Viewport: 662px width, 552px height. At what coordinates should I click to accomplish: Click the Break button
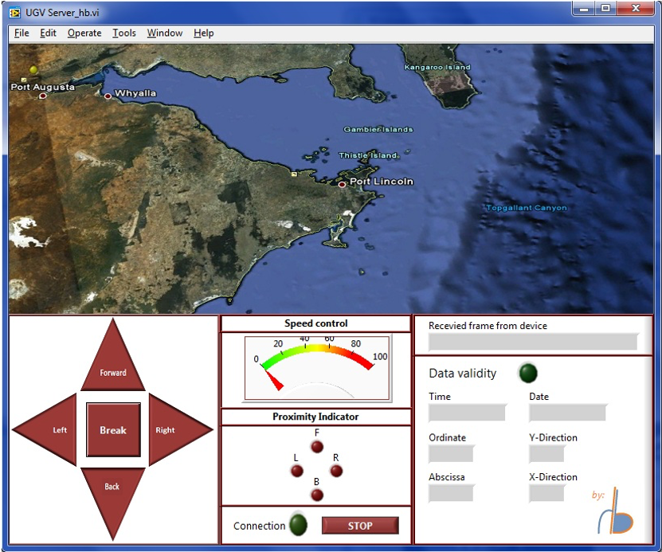(x=113, y=429)
